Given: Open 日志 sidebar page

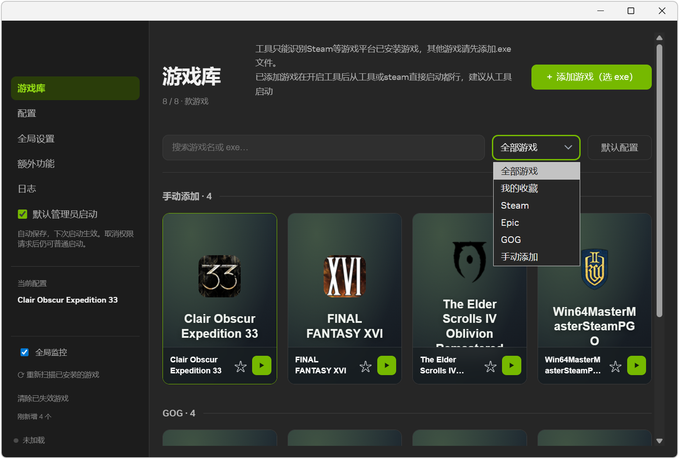Looking at the screenshot, I should (75, 189).
